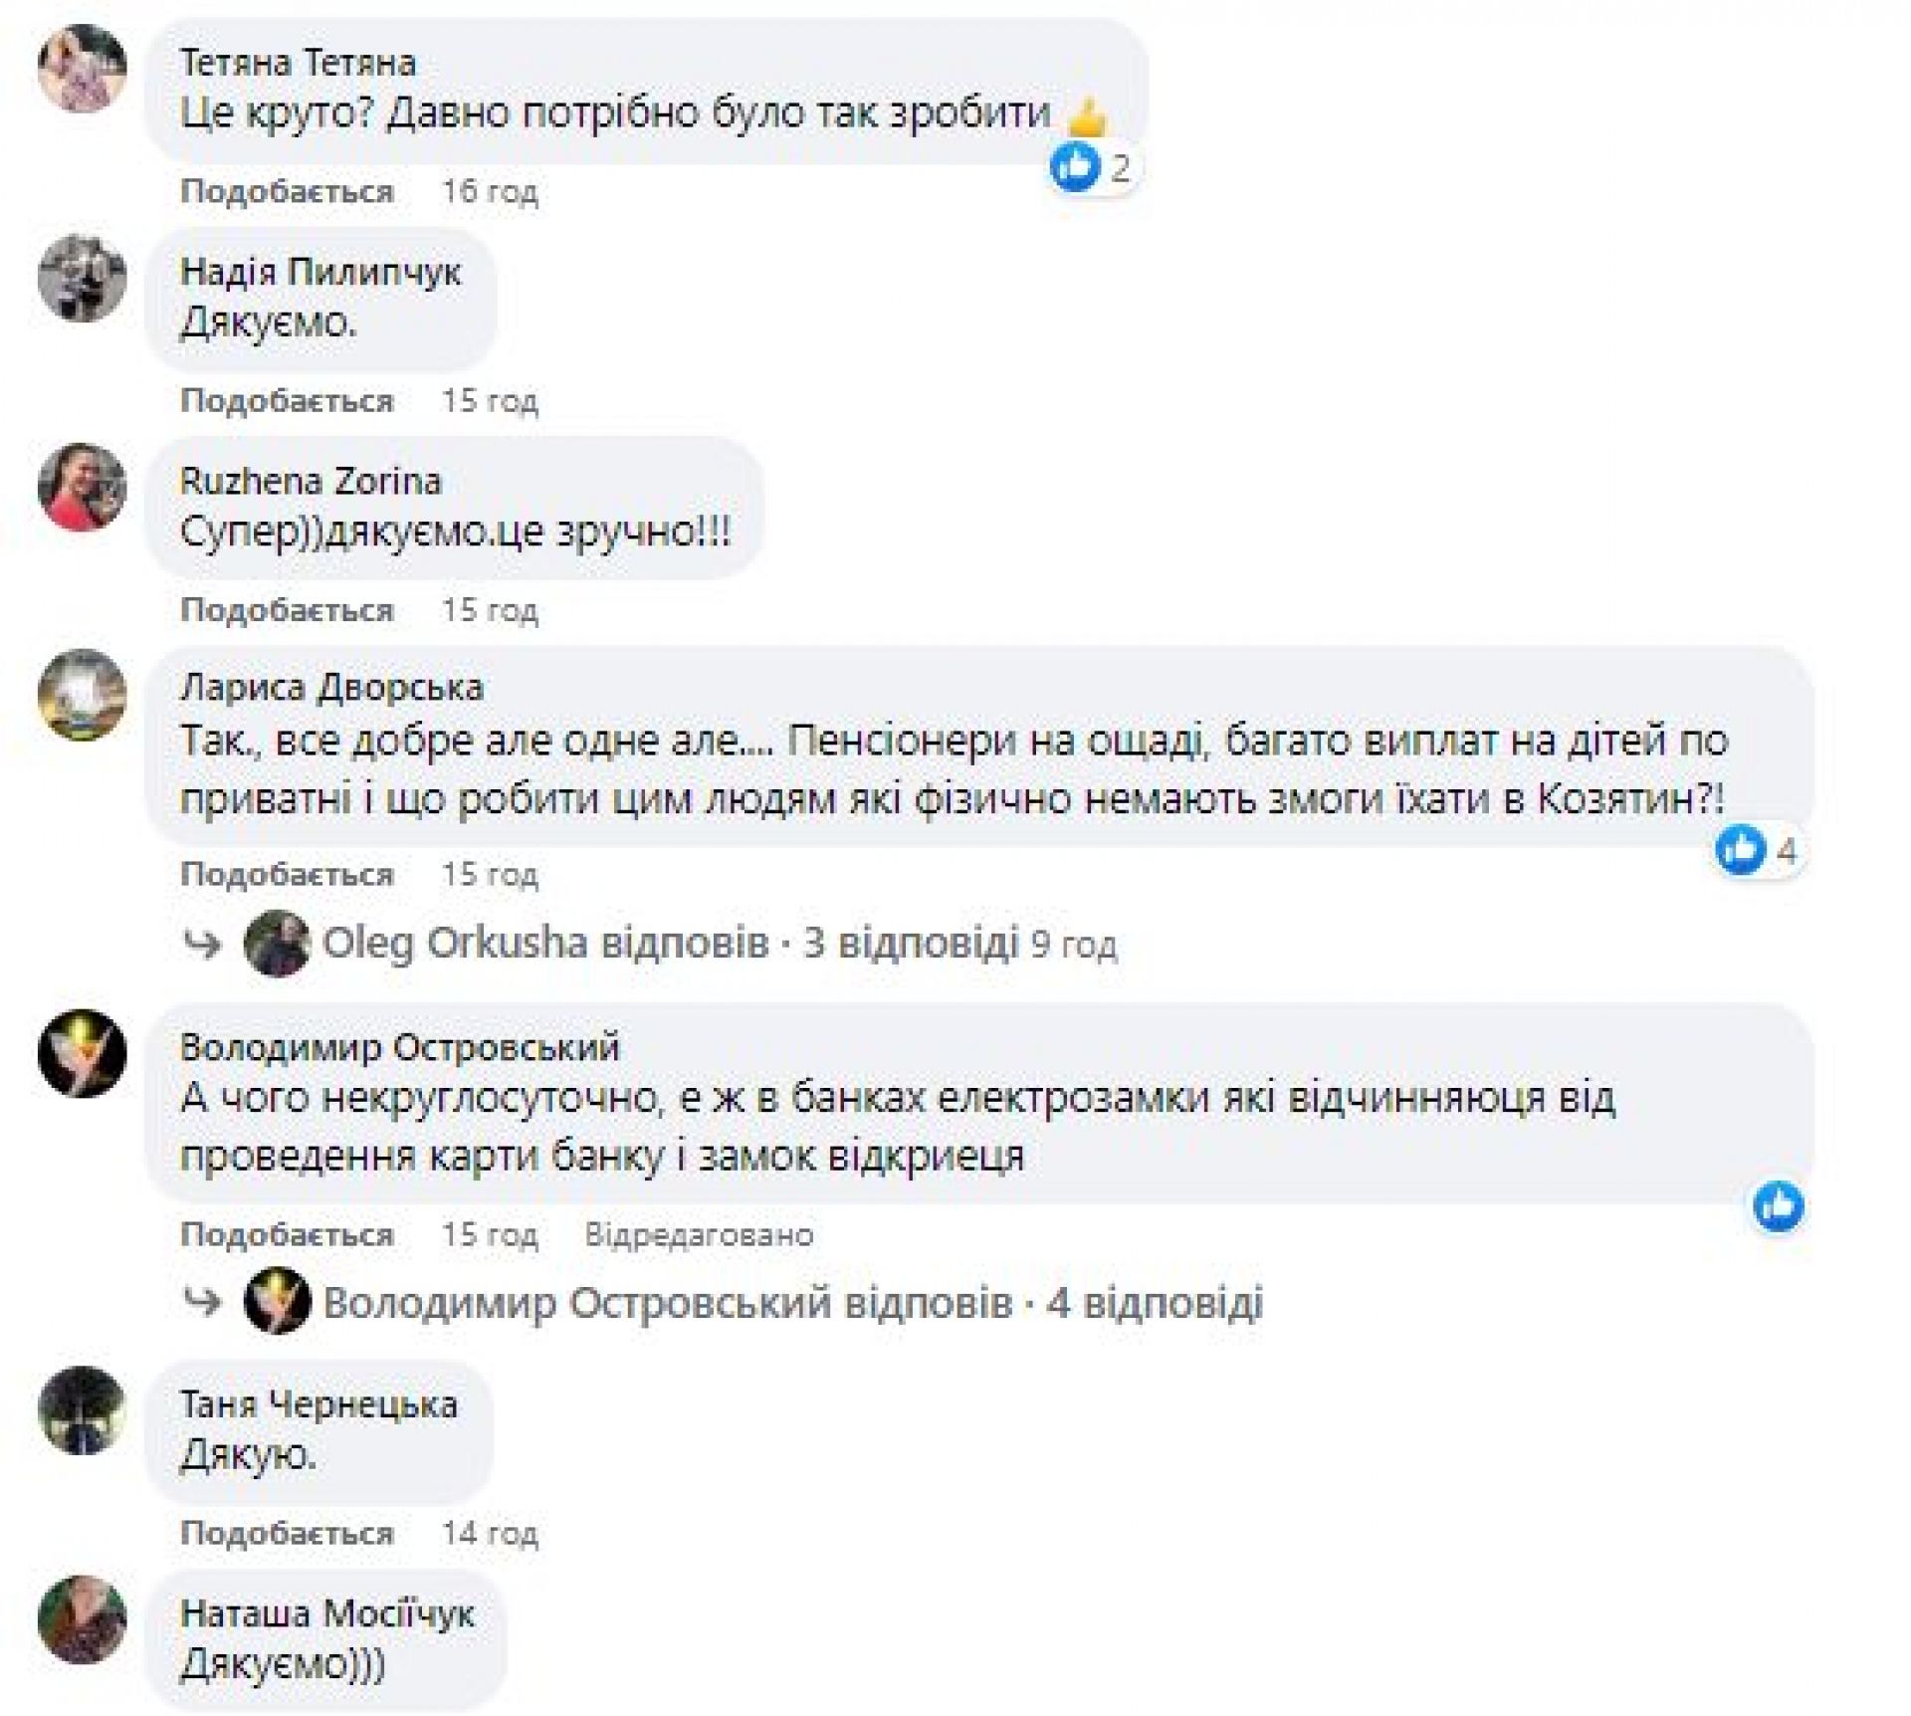Click Володимир Островський's comment avatar

(x=82, y=1053)
